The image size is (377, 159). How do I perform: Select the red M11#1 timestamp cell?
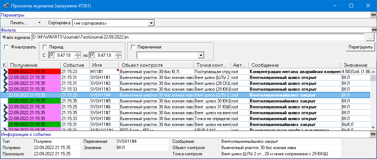pyautogui.click(x=34, y=71)
